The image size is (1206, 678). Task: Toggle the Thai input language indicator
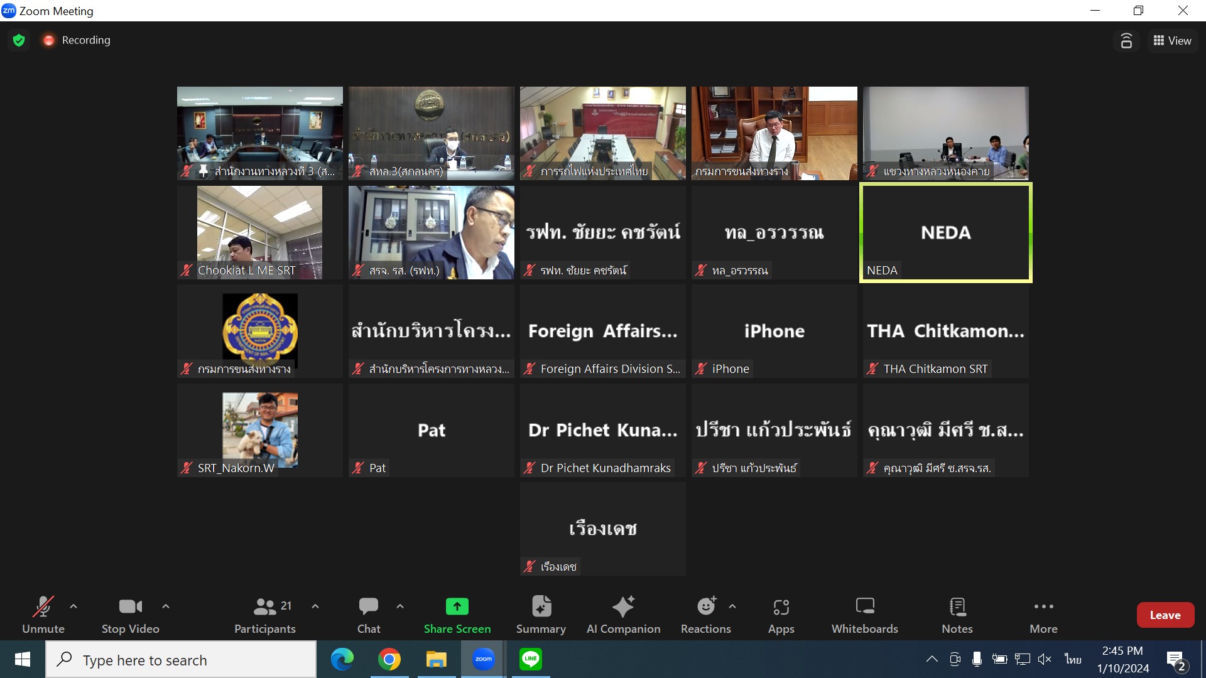click(x=1073, y=659)
